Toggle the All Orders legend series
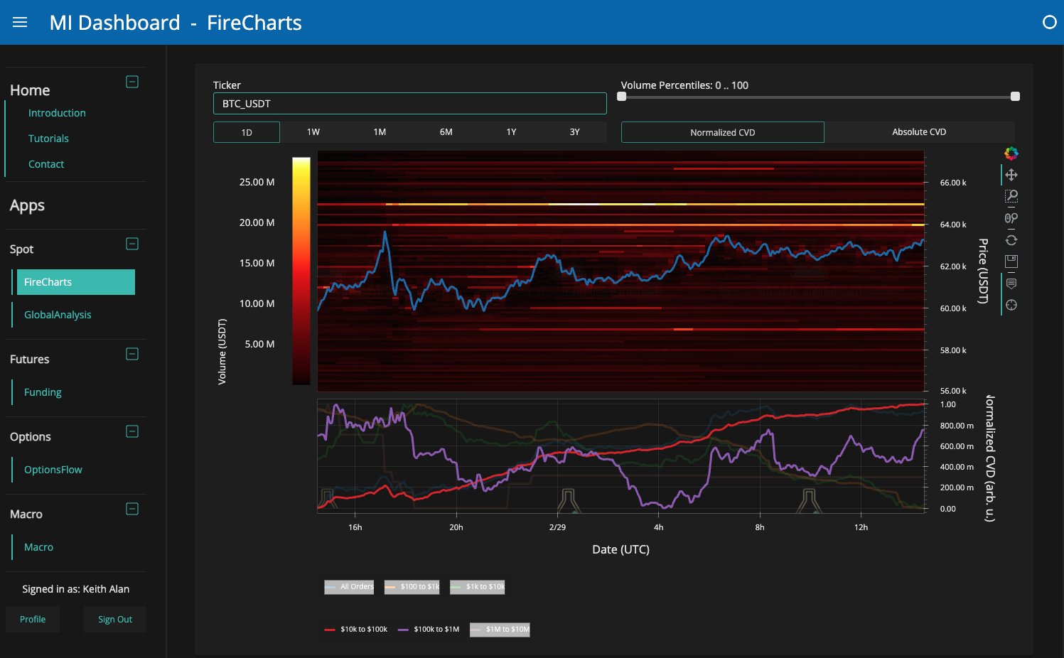The width and height of the screenshot is (1064, 658). (x=349, y=587)
